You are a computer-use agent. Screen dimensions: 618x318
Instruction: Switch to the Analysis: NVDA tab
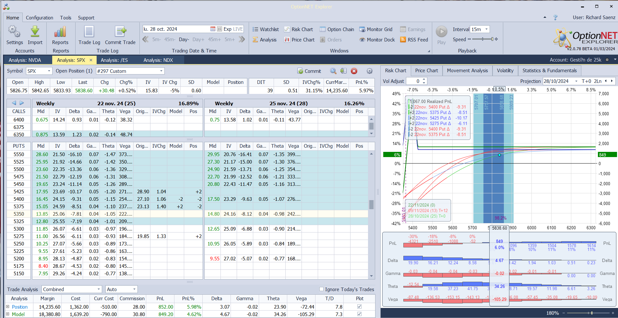(x=25, y=60)
